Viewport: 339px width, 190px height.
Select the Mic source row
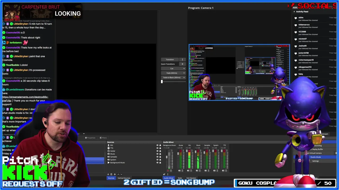coord(134,145)
